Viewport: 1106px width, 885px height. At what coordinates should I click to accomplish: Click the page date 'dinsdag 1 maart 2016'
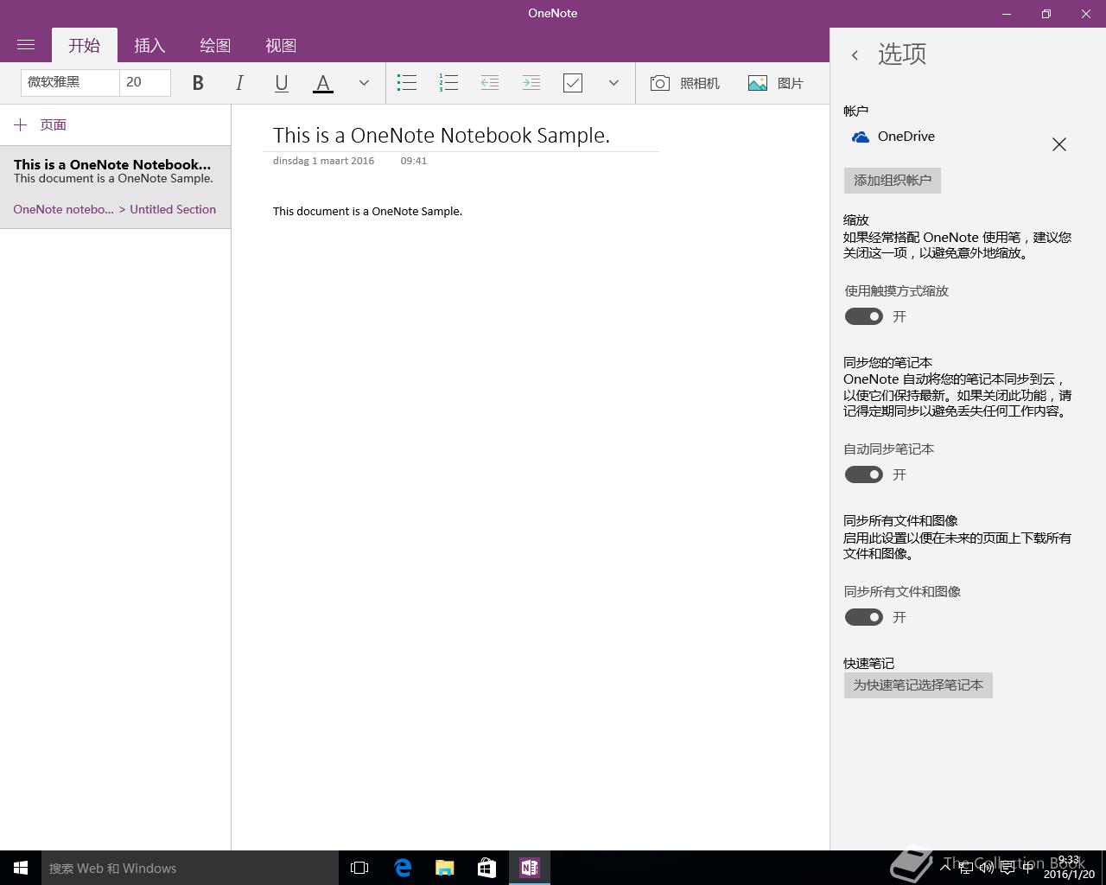click(x=323, y=161)
